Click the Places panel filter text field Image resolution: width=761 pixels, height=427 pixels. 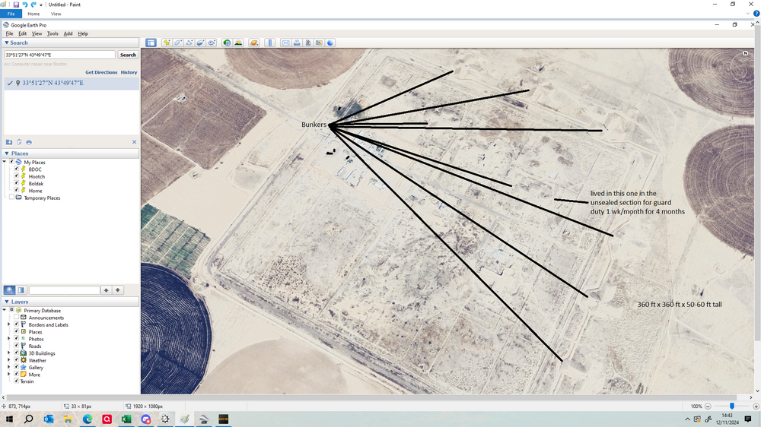tap(65, 289)
